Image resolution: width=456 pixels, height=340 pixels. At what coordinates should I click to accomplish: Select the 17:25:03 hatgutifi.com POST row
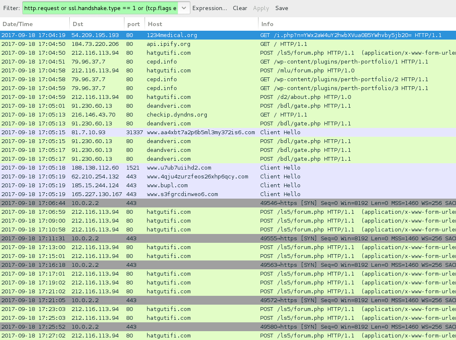pyautogui.click(x=228, y=318)
